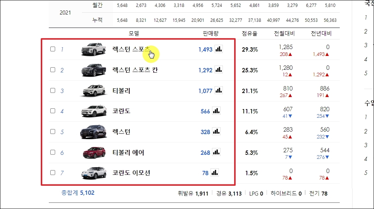Click the 월간 row label

pos(97,5)
